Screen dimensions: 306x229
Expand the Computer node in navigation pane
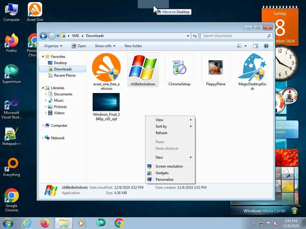(43, 126)
